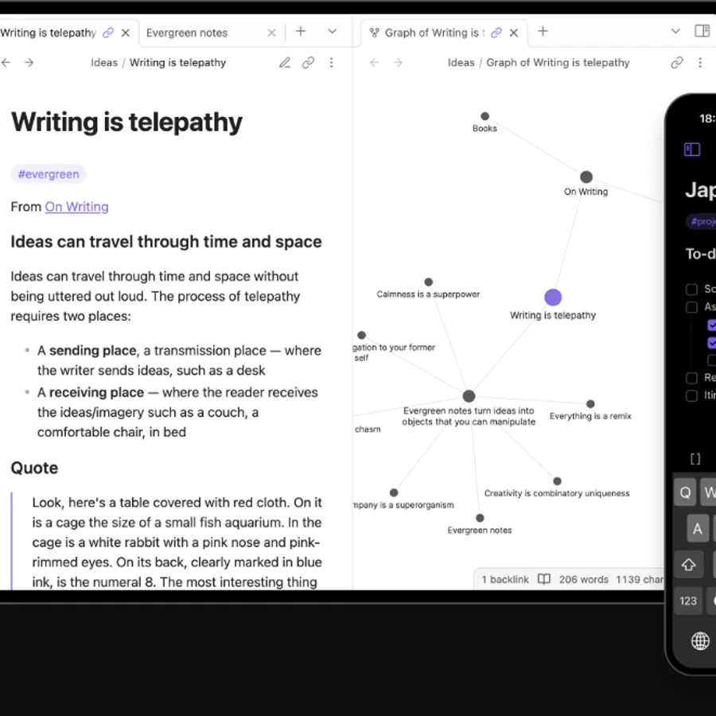Screen dimensions: 716x716
Task: Toggle the Shift key on the phone keyboard
Action: (688, 565)
